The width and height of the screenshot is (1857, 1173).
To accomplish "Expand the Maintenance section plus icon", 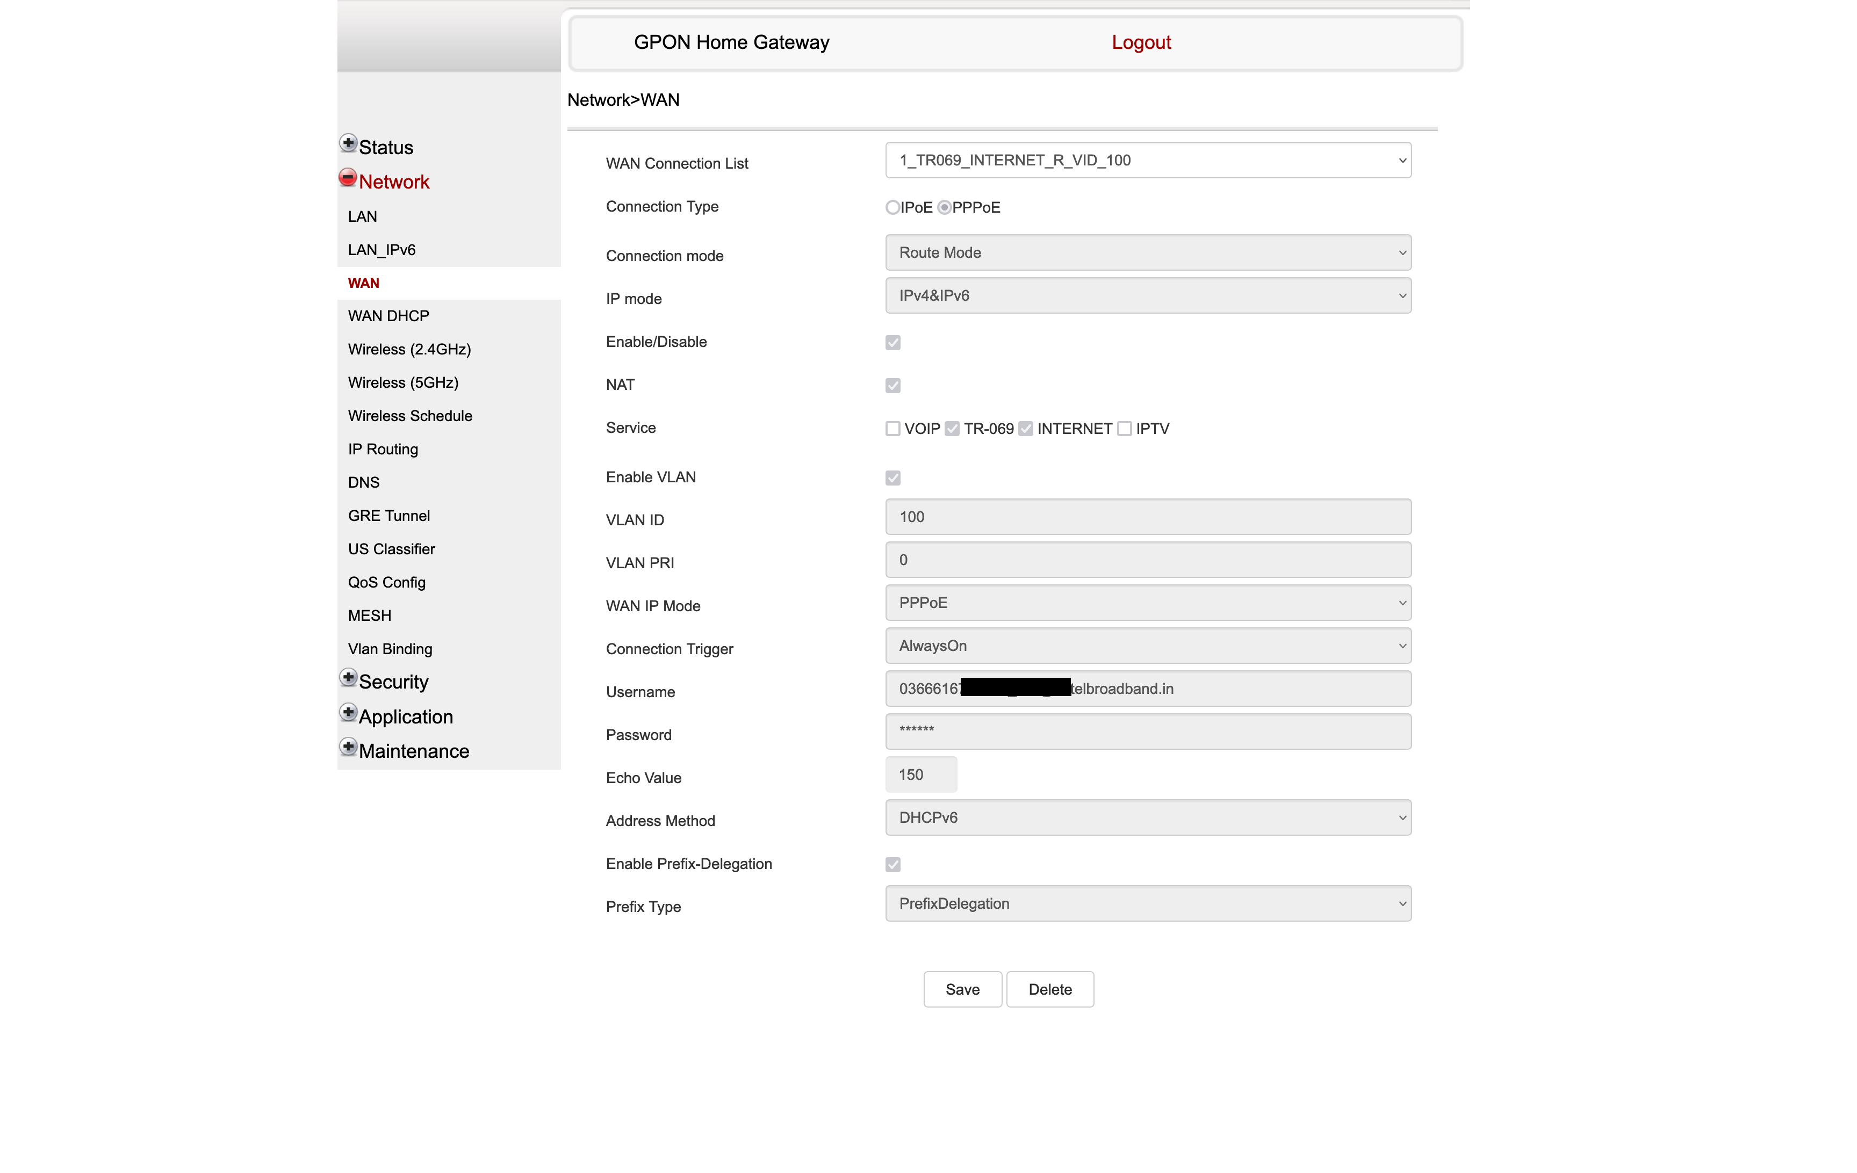I will click(x=348, y=748).
